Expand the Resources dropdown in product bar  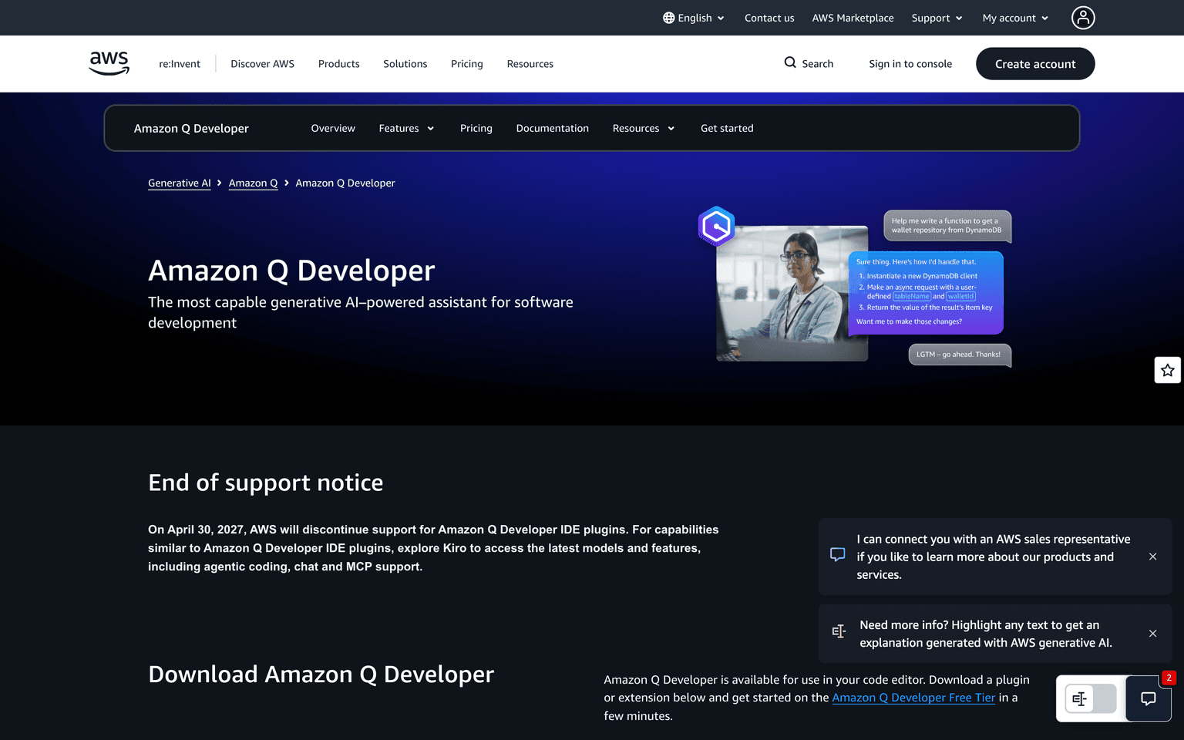[644, 128]
